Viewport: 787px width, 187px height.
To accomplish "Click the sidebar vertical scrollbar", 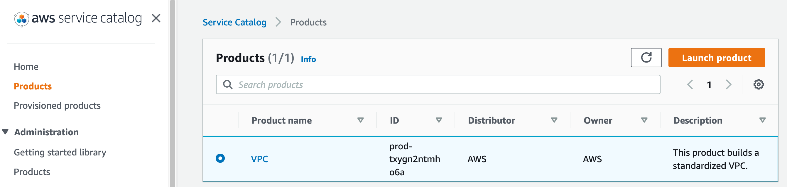I will tap(172, 93).
